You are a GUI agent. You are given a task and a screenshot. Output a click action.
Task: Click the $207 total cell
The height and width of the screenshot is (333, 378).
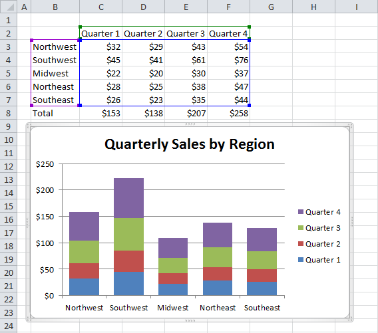pyautogui.click(x=186, y=113)
